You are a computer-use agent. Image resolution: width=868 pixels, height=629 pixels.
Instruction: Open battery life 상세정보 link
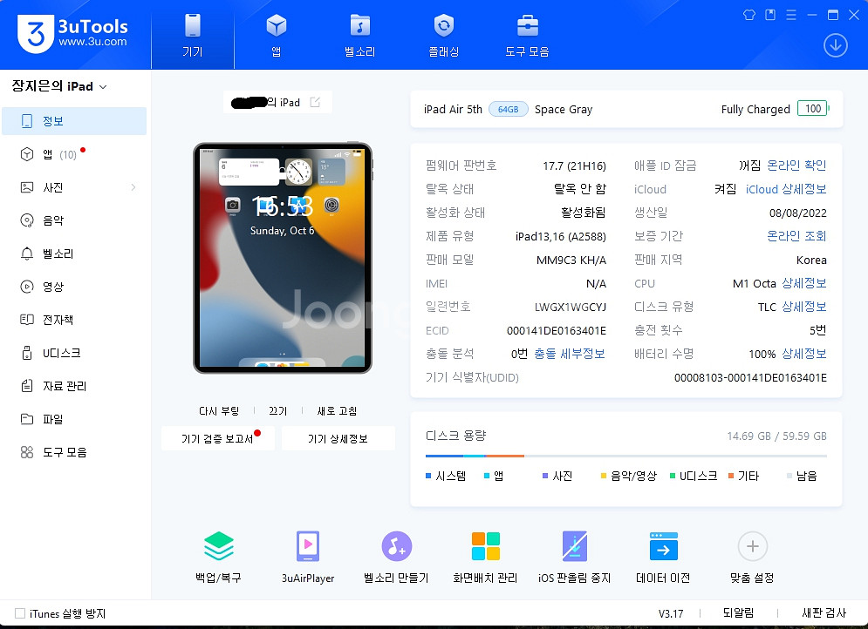(804, 354)
